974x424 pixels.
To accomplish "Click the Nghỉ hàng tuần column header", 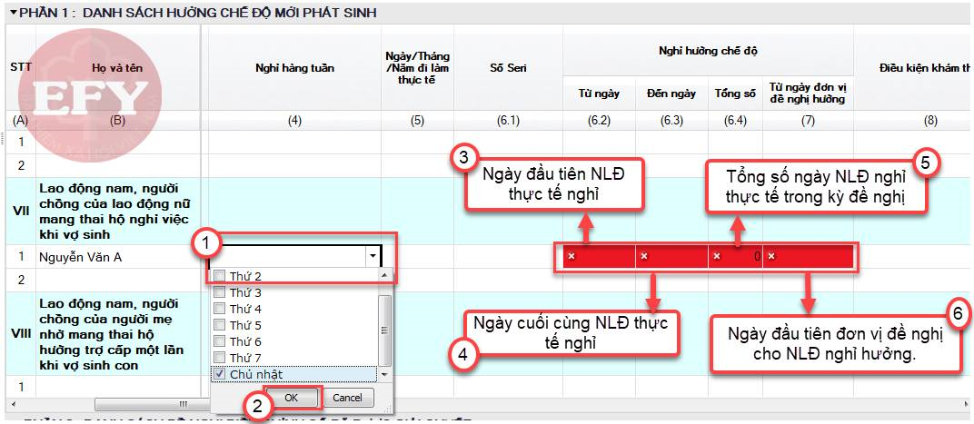I will (x=294, y=68).
